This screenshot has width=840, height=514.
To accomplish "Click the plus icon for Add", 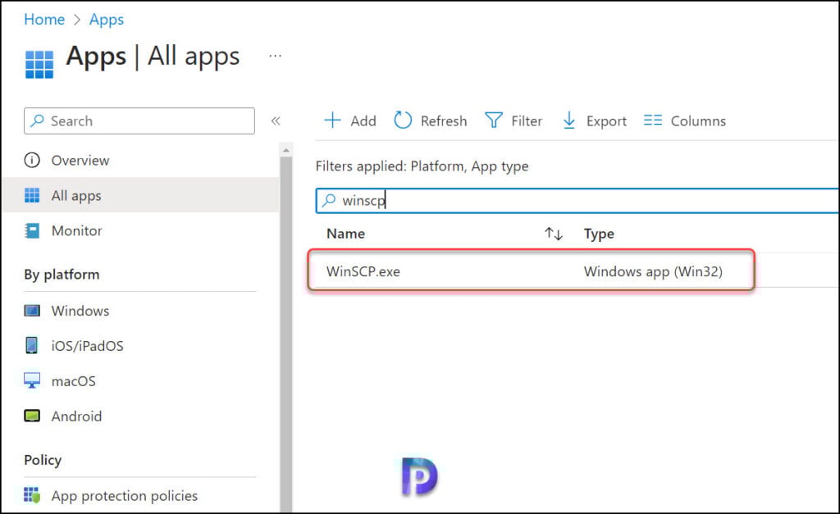I will click(333, 120).
